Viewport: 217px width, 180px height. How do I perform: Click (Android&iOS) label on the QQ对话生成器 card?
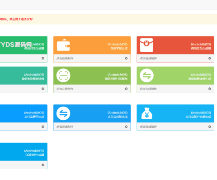(x=34, y=151)
